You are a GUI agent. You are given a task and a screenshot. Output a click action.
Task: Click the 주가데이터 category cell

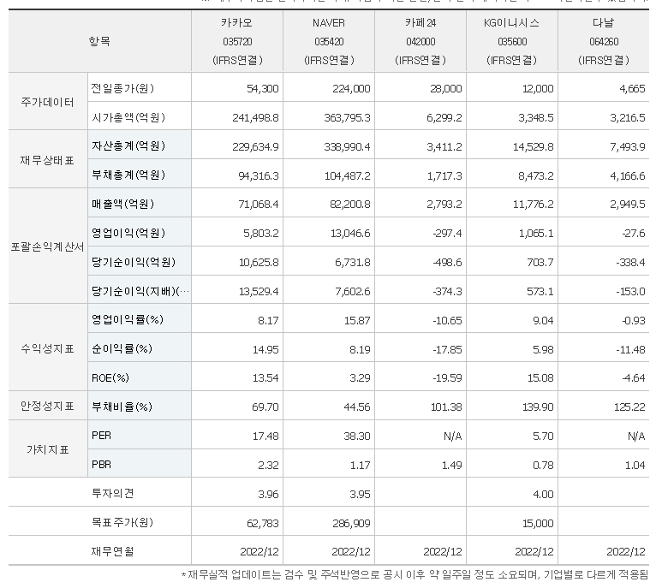click(x=48, y=102)
